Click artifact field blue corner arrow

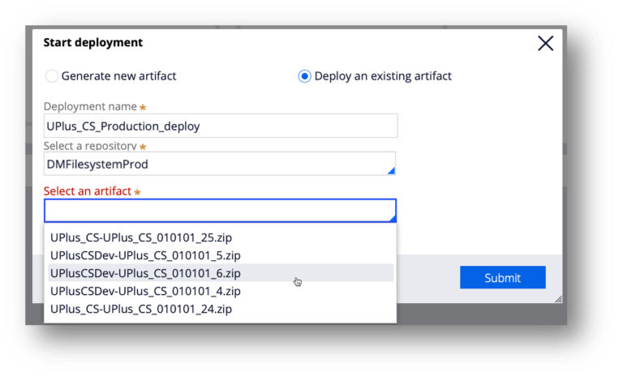(393, 218)
